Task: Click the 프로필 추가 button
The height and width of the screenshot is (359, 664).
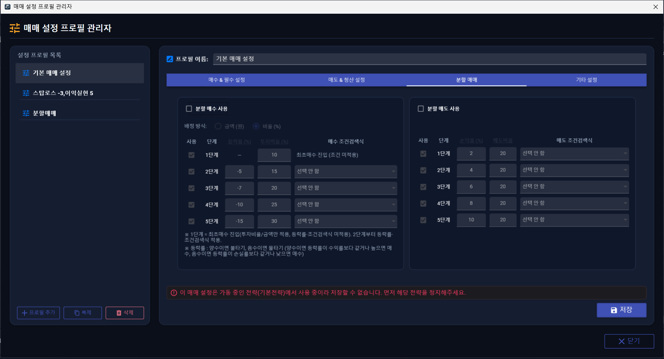Action: point(38,313)
